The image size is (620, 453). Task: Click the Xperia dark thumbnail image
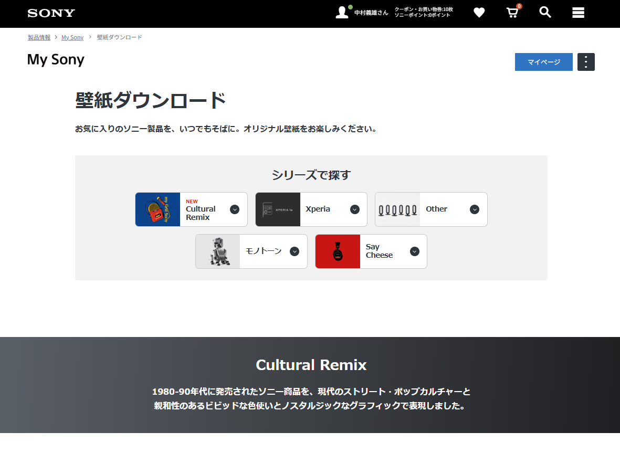[278, 209]
